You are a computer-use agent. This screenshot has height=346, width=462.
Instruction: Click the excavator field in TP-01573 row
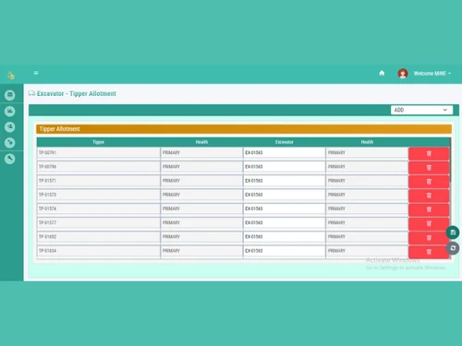(285, 195)
